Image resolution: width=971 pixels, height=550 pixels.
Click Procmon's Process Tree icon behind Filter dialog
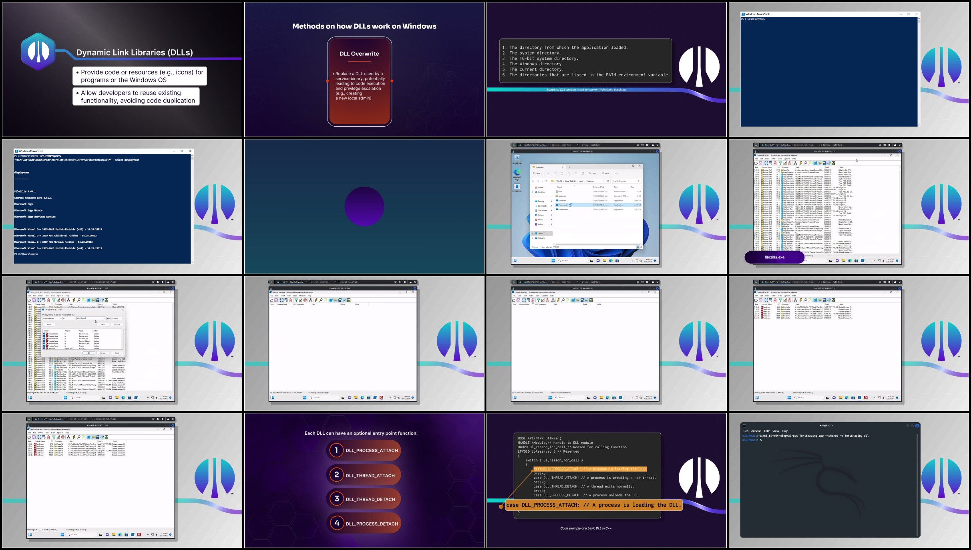click(68, 300)
